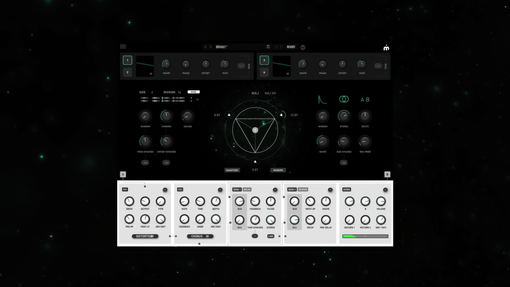Screen dimensions: 510x287
Task: Open the DELAY type selector on SEND 1
Action: click(247, 189)
